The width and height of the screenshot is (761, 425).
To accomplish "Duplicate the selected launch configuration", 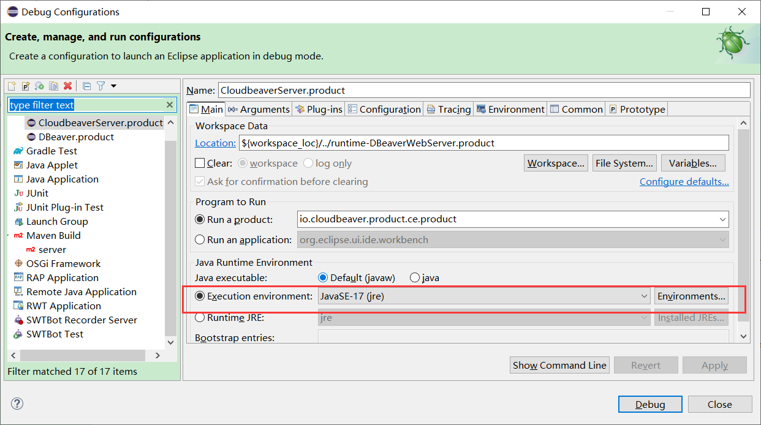I will click(53, 86).
